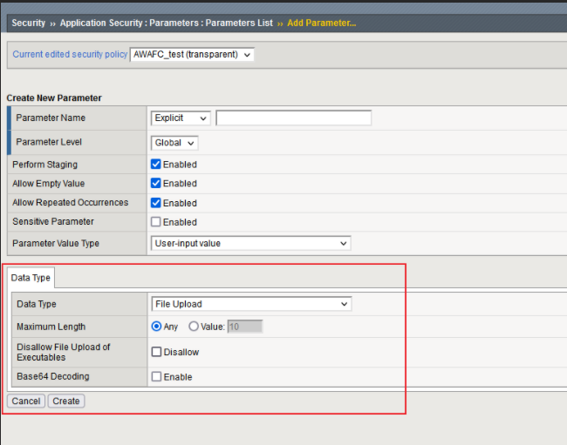Click the Security breadcrumb link

[x=29, y=23]
